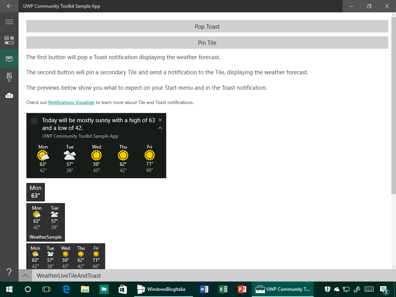The image size is (396, 297).
Task: Open the Services cloud icon in the sidebar
Action: click(x=9, y=96)
